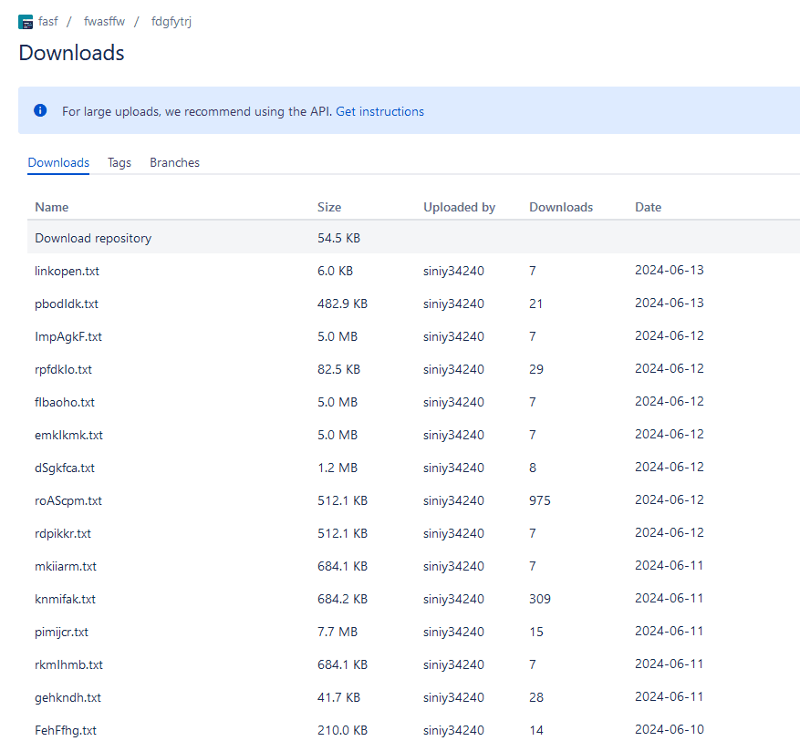
Task: Click the 6.0 KB size cell
Action: (x=335, y=271)
